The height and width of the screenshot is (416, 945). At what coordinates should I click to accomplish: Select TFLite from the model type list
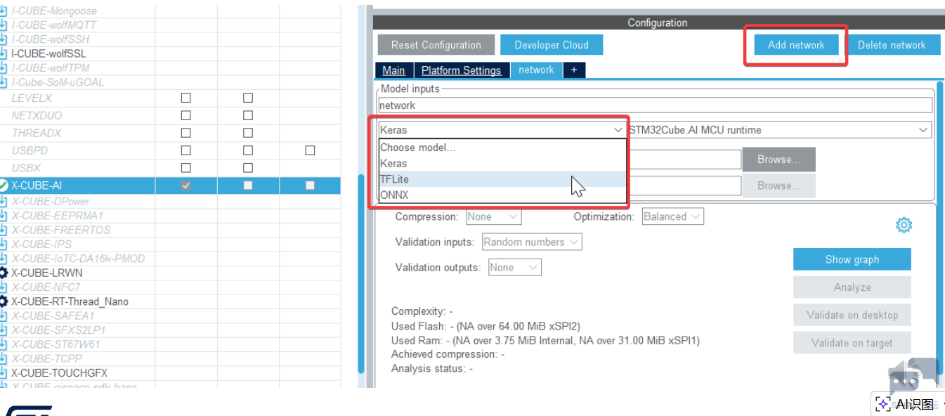[395, 179]
